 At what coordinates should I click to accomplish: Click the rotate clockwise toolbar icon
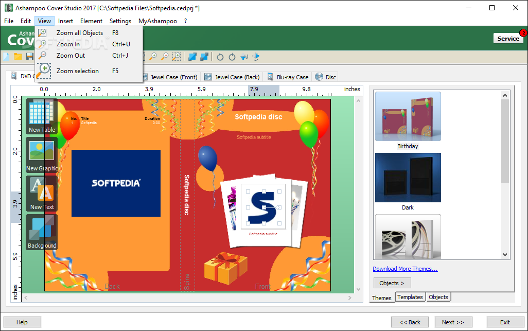coord(232,57)
